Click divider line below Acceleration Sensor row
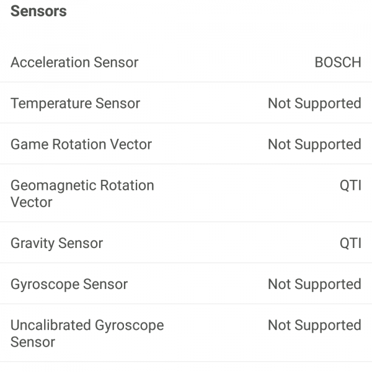 pyautogui.click(x=186, y=82)
